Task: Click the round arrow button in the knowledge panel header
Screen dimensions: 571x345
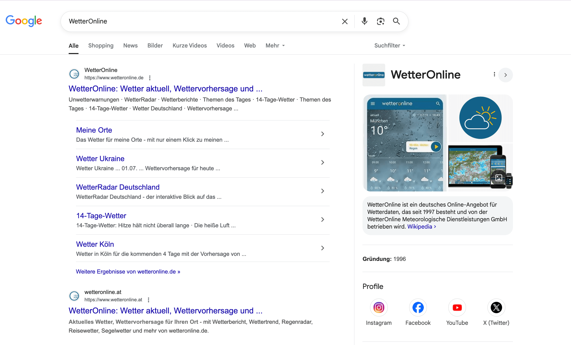Action: tap(506, 75)
